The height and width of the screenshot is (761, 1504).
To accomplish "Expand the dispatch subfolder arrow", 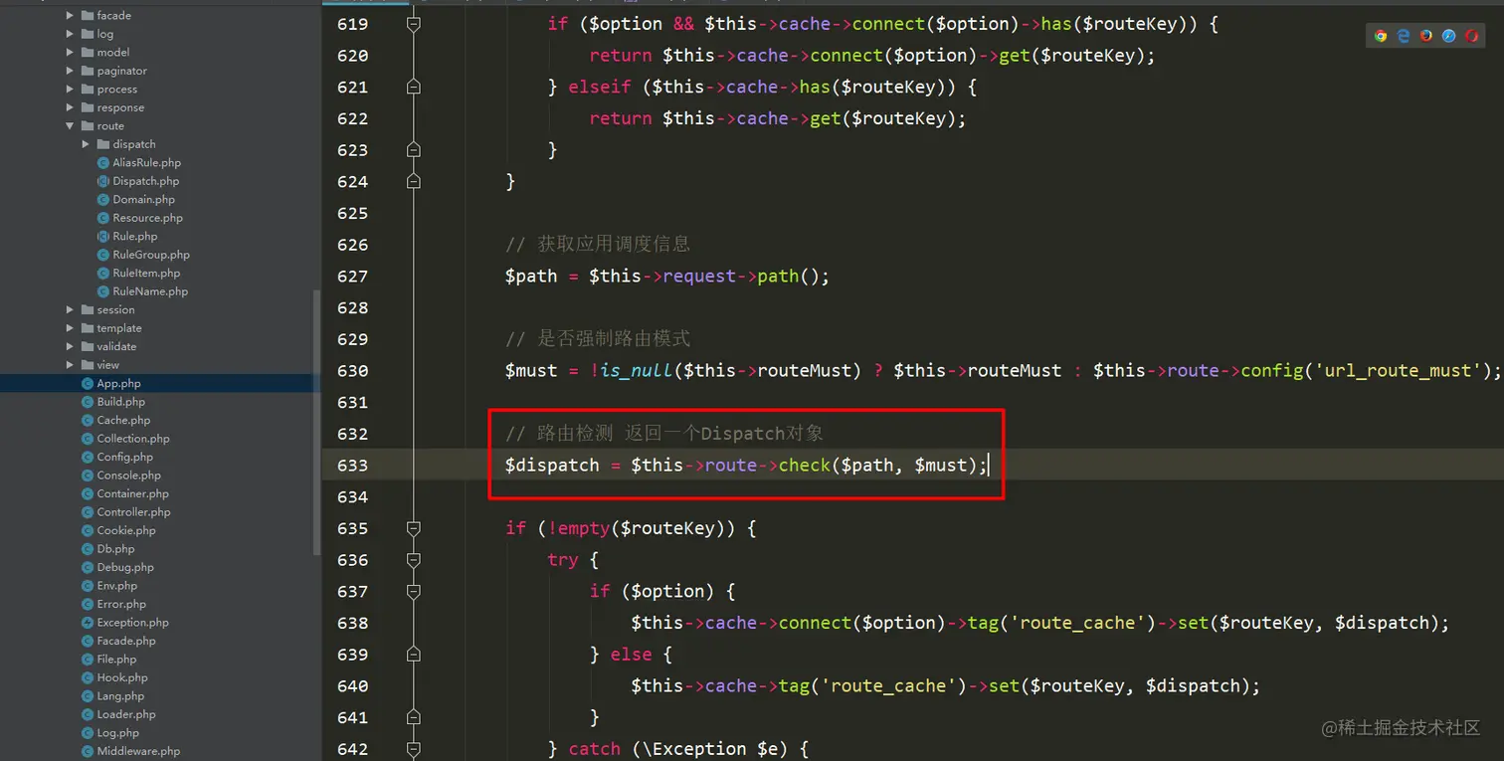I will pos(87,144).
